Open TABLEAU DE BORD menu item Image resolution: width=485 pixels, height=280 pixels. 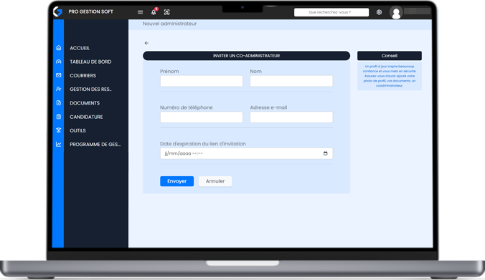pyautogui.click(x=90, y=62)
